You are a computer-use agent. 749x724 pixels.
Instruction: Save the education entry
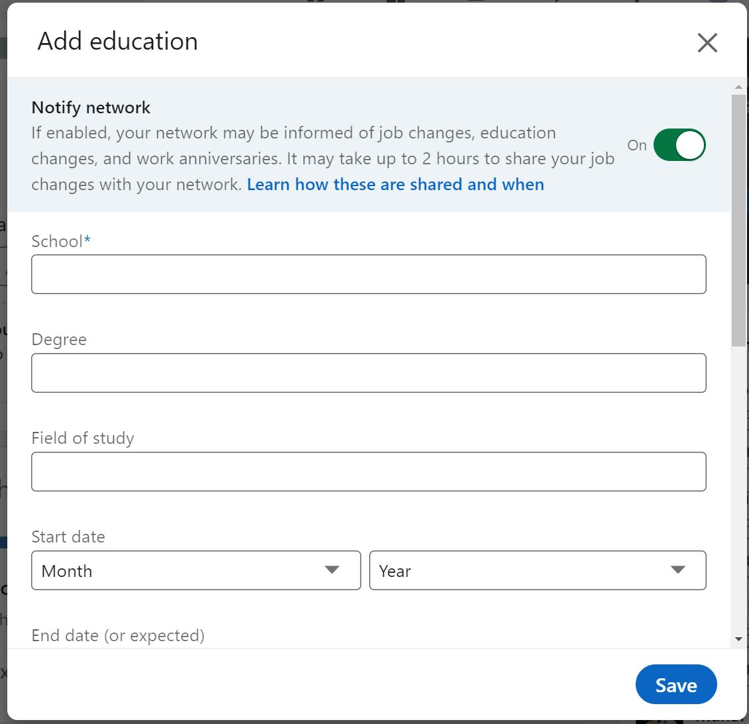(675, 685)
